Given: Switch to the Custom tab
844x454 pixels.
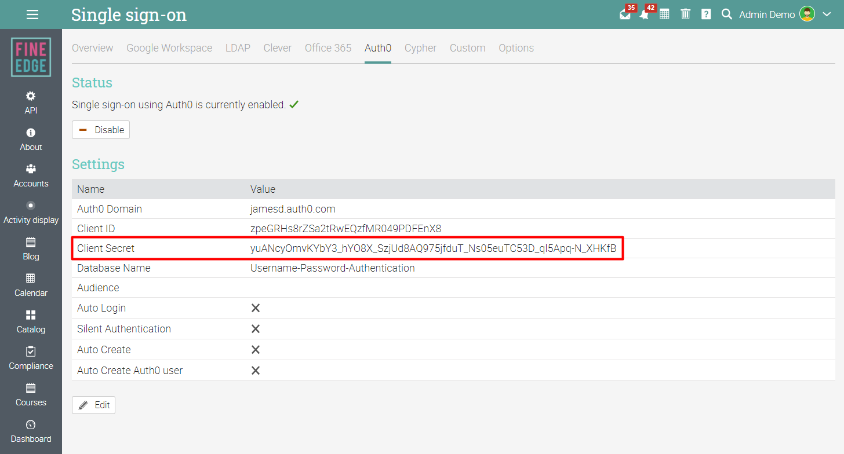Looking at the screenshot, I should (468, 48).
